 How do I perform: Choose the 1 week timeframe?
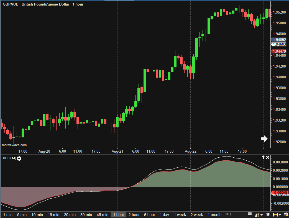[180, 215]
